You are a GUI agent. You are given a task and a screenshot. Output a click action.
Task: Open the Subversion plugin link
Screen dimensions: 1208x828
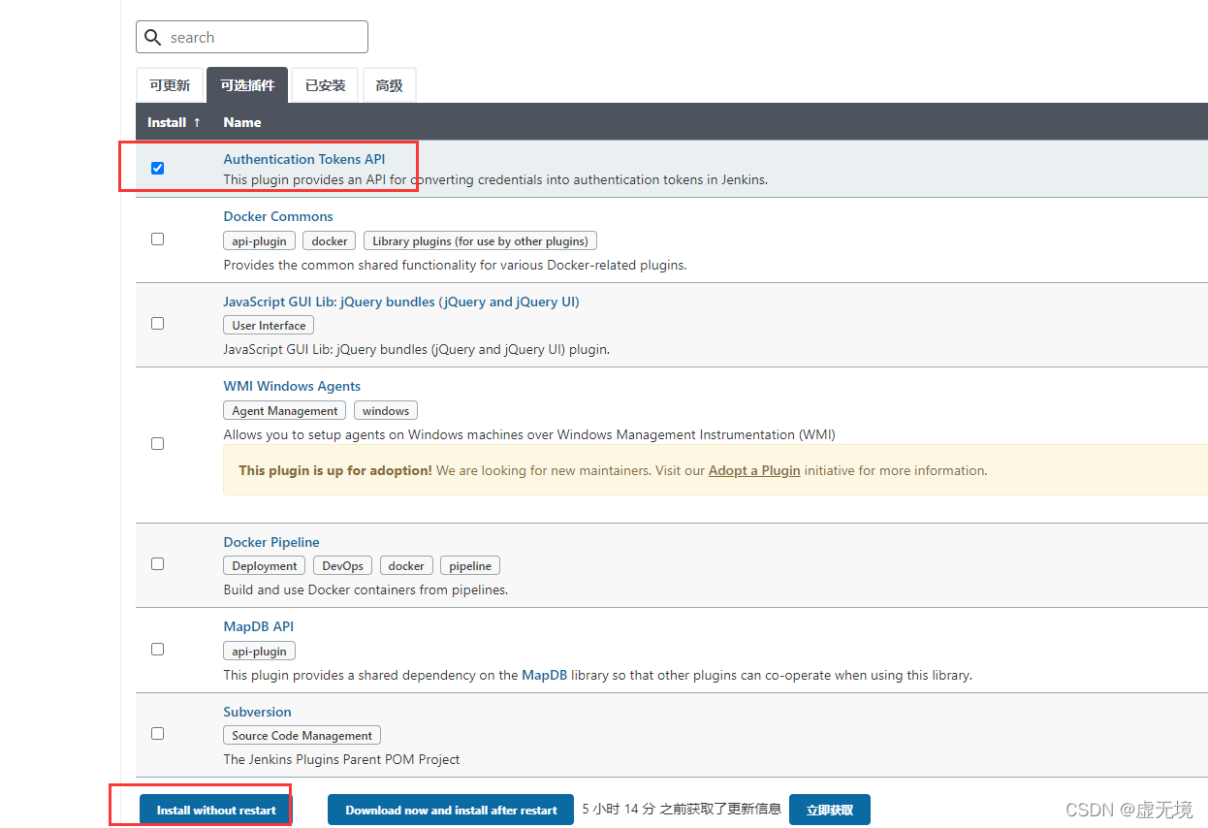257,712
